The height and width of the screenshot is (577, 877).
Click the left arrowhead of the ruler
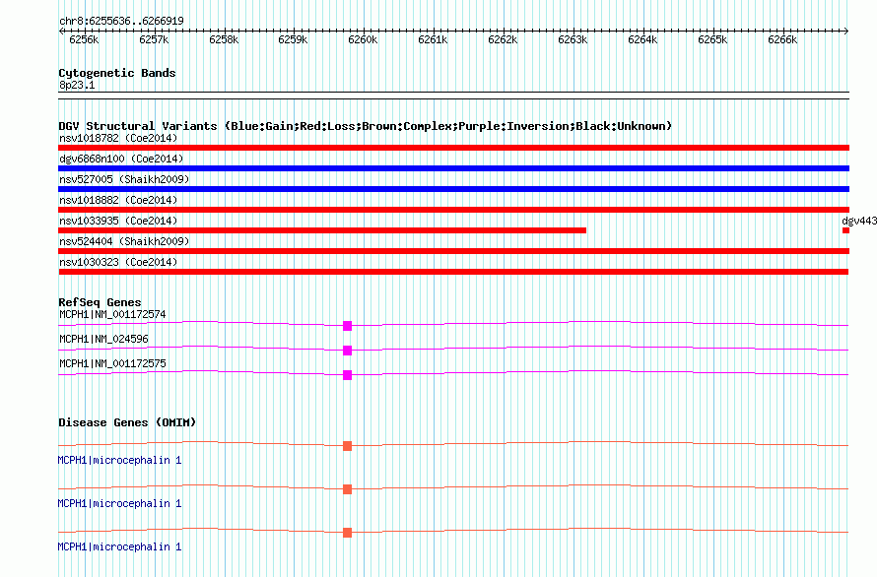pyautogui.click(x=61, y=31)
